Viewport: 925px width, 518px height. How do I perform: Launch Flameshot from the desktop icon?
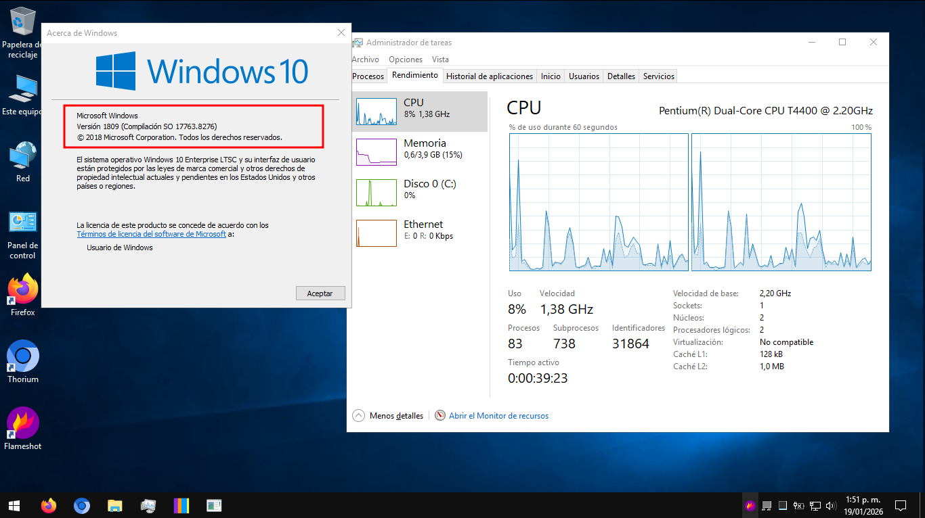(x=23, y=423)
